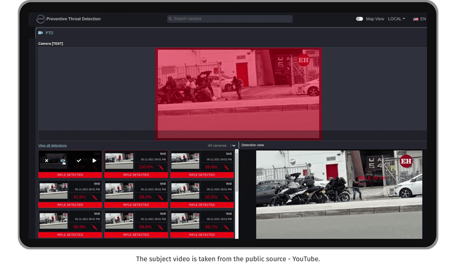Image resolution: width=473 pixels, height=269 pixels.
Task: Click the US flag language icon
Action: tap(416, 19)
